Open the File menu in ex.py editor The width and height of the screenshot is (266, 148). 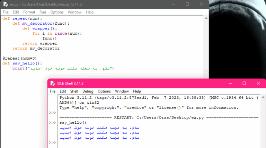click(6, 12)
